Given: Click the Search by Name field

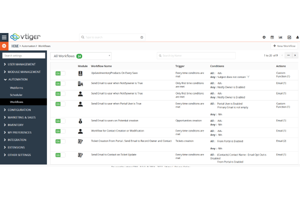Looking at the screenshot, I should point(196,55).
